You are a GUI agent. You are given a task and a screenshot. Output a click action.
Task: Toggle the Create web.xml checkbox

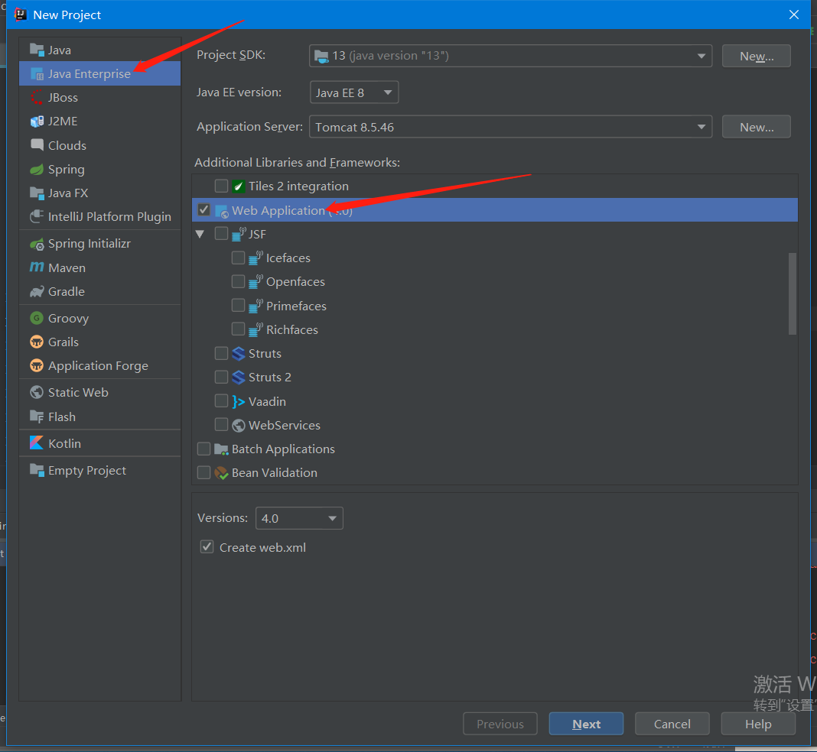207,547
